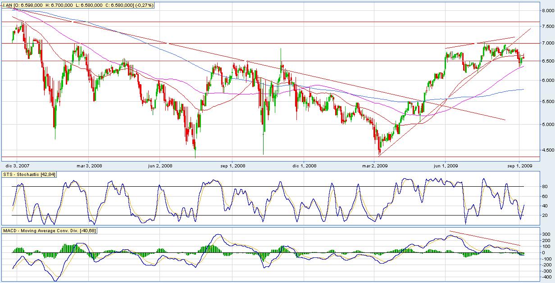Click the 'jun 2, 2008' date label
Screen dimensions: 555x283
click(160, 166)
